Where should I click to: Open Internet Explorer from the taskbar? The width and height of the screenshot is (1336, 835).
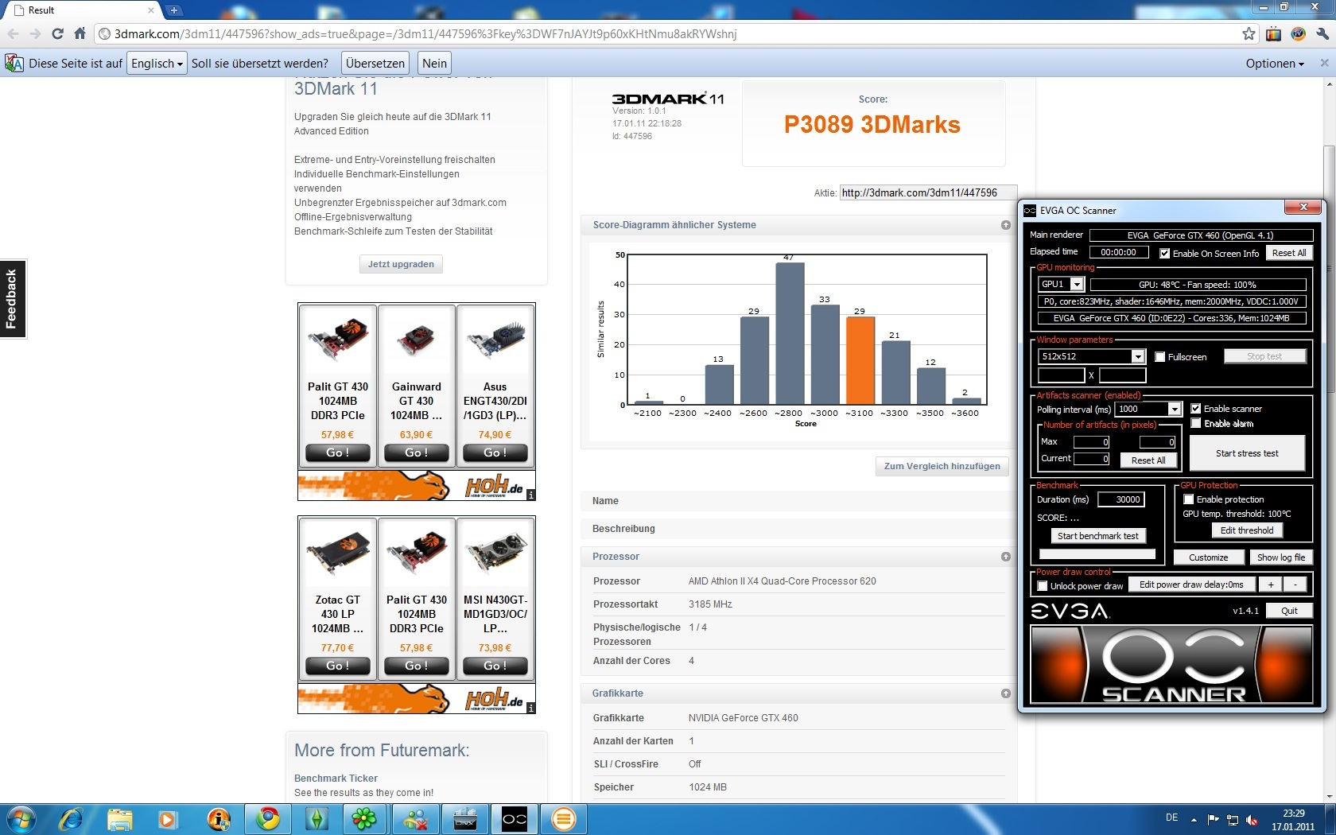point(71,818)
